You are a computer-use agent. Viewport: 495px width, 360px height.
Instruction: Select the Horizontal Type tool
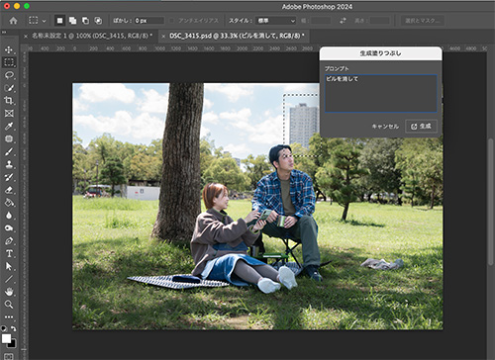pos(9,253)
